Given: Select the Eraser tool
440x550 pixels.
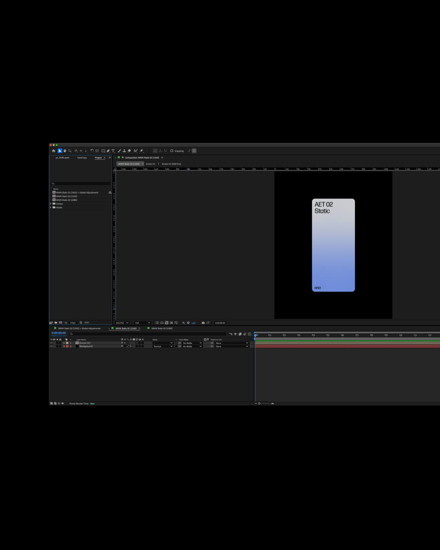Looking at the screenshot, I should click(x=129, y=151).
